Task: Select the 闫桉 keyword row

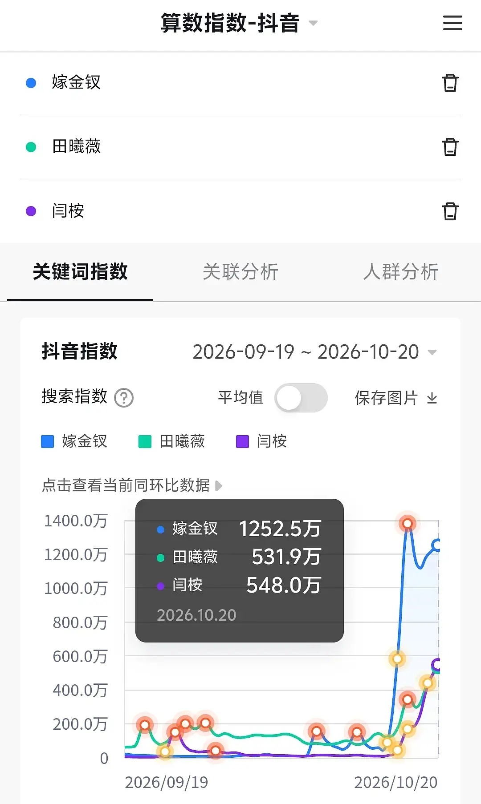Action: point(240,211)
